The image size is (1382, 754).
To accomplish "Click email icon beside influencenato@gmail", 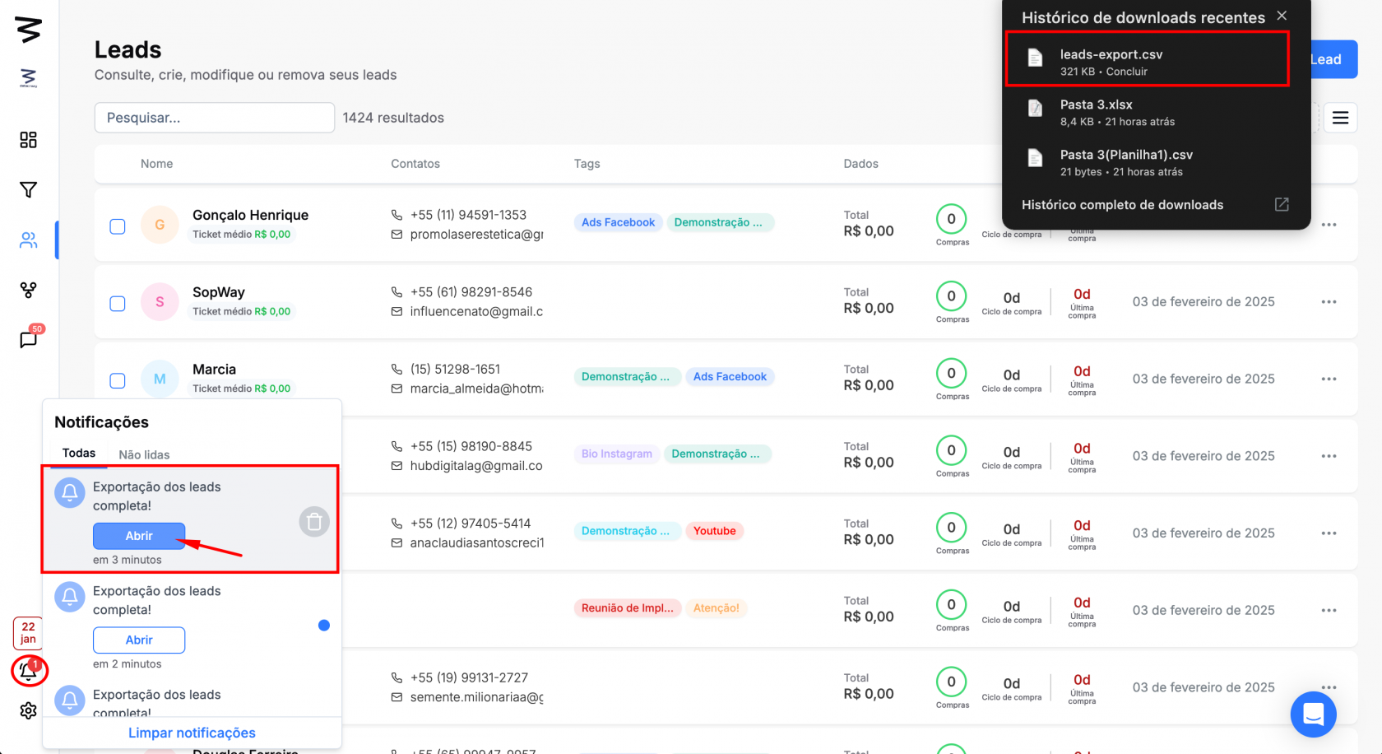I will (x=397, y=312).
